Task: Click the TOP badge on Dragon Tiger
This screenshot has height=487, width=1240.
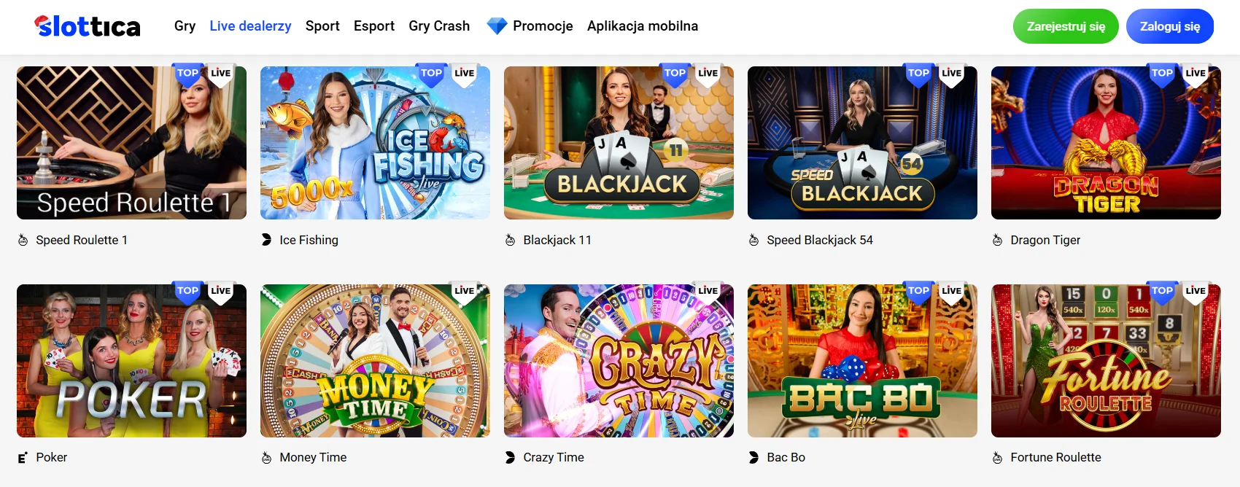Action: pos(1162,74)
